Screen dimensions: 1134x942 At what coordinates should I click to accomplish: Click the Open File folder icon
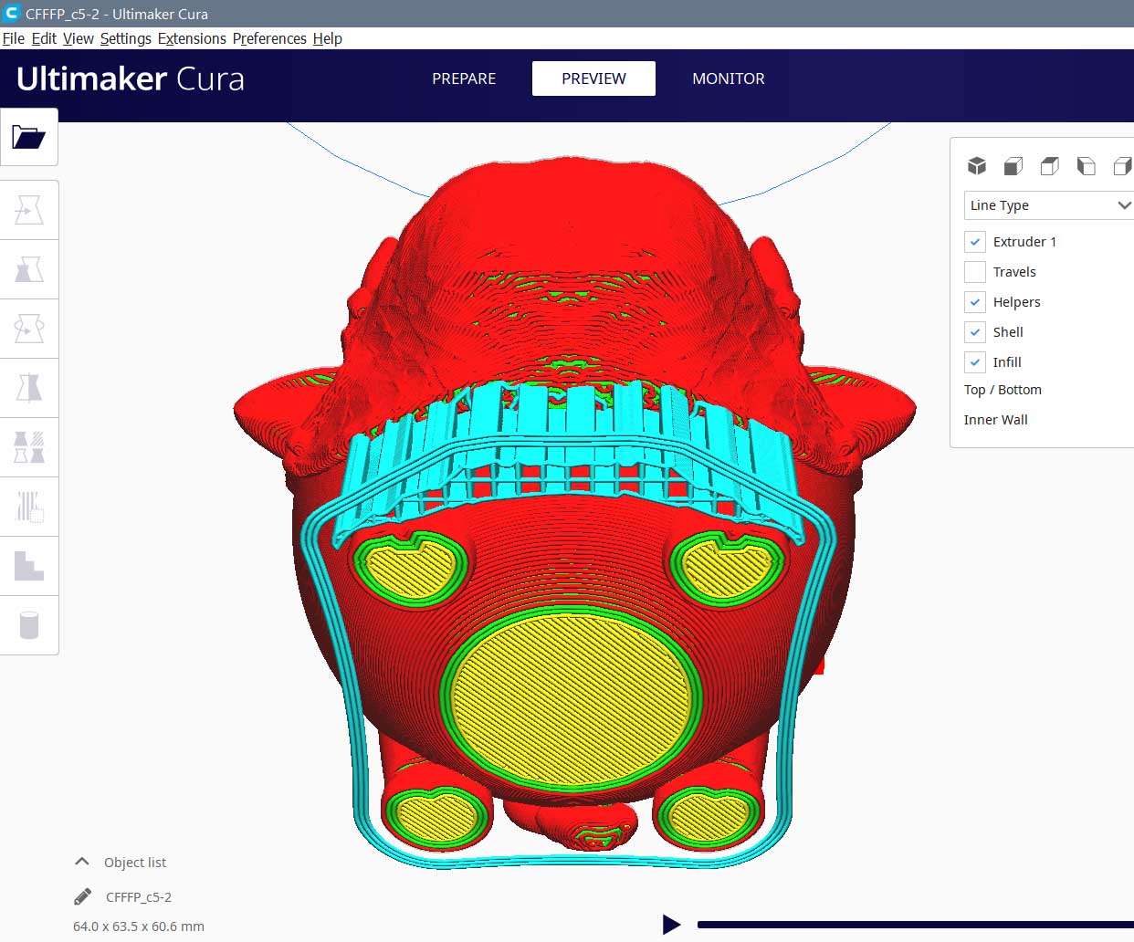pos(29,137)
